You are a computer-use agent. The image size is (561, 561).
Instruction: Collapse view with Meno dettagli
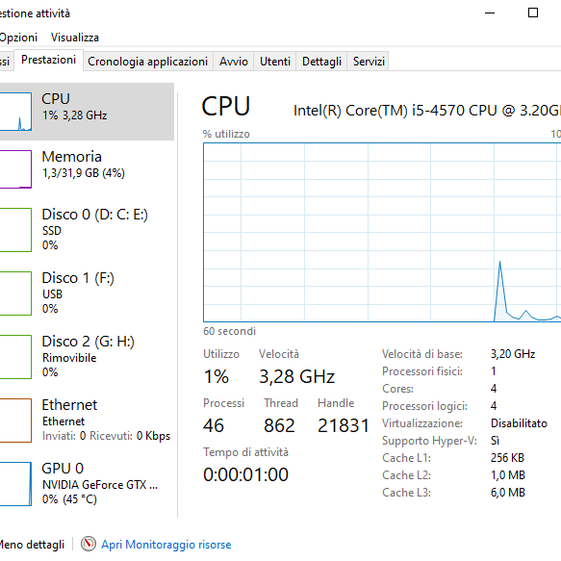tap(32, 545)
